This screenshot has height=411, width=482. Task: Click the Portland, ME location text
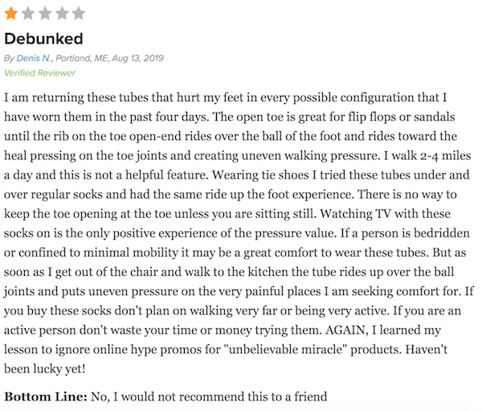pos(82,58)
